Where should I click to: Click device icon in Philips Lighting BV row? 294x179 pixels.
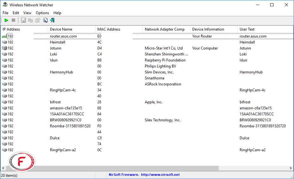tap(4, 66)
